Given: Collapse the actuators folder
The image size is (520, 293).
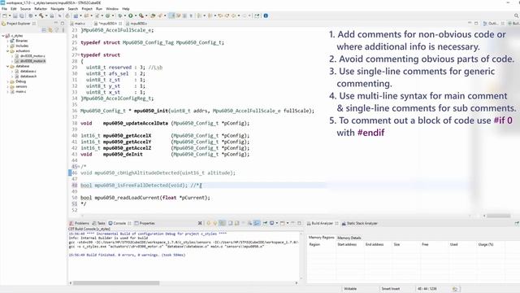Looking at the screenshot, I should [8, 50].
